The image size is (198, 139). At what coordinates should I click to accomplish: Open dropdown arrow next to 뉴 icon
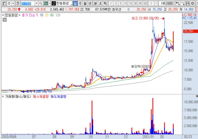(50, 3)
